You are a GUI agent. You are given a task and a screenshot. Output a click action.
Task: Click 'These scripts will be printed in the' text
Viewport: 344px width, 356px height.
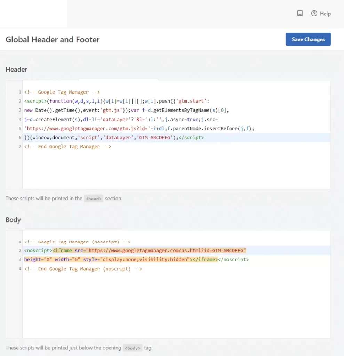[x=44, y=199]
